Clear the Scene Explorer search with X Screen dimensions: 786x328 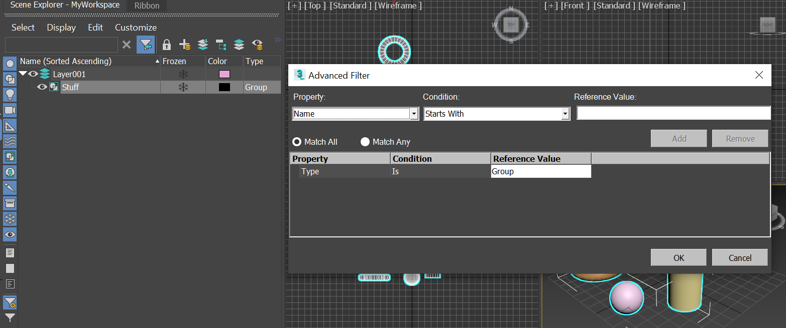click(127, 45)
